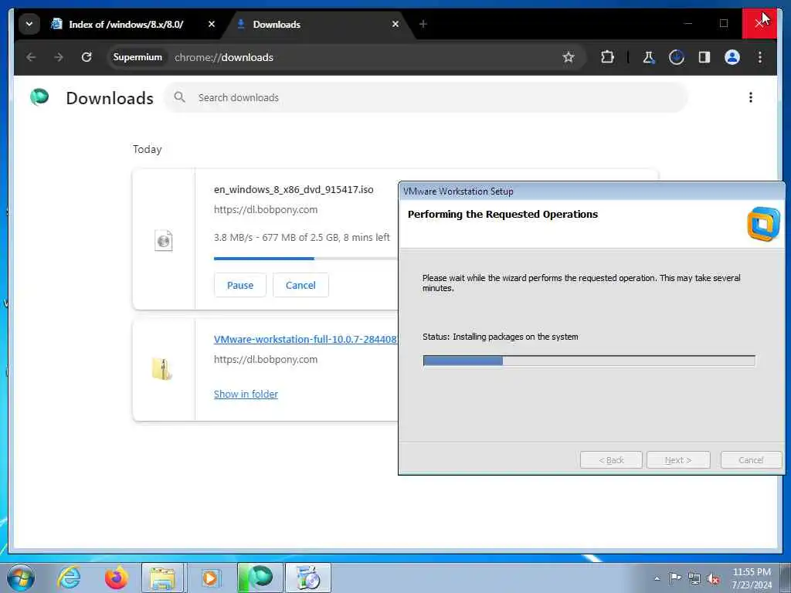Click Cancel in VMware Workstation Setup
This screenshot has width=791, height=593.
pyautogui.click(x=751, y=460)
